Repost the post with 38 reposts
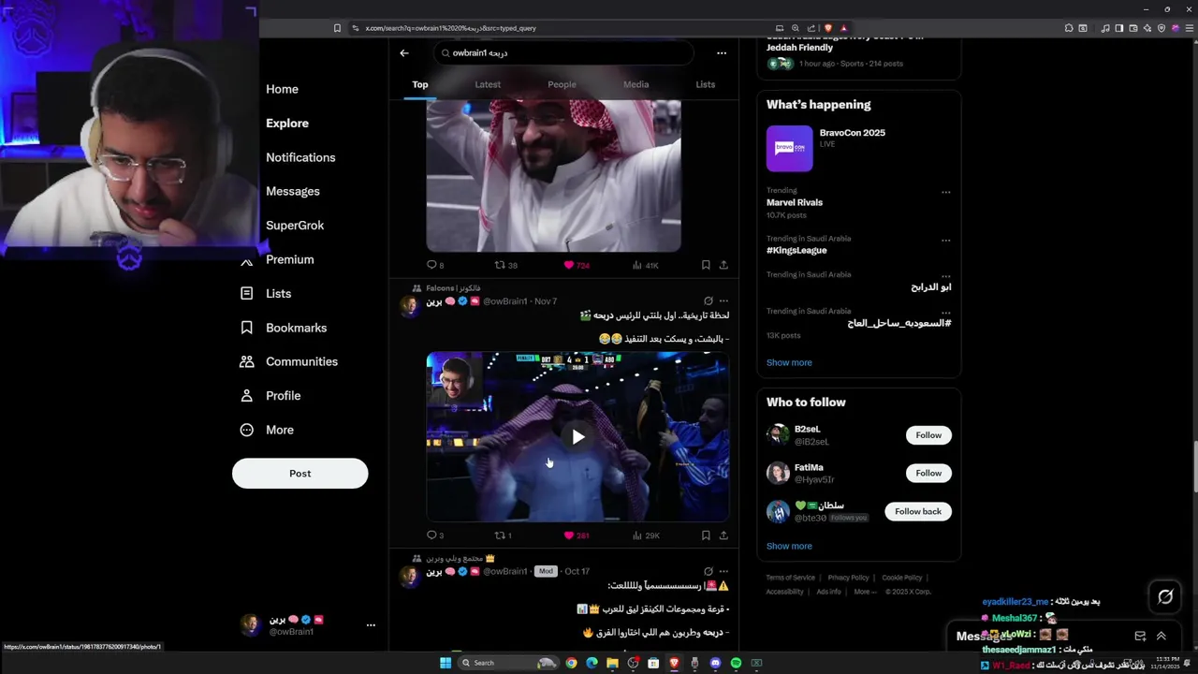Viewport: 1198px width, 674px height. pos(505,265)
